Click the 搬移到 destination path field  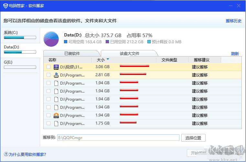click(x=118, y=138)
